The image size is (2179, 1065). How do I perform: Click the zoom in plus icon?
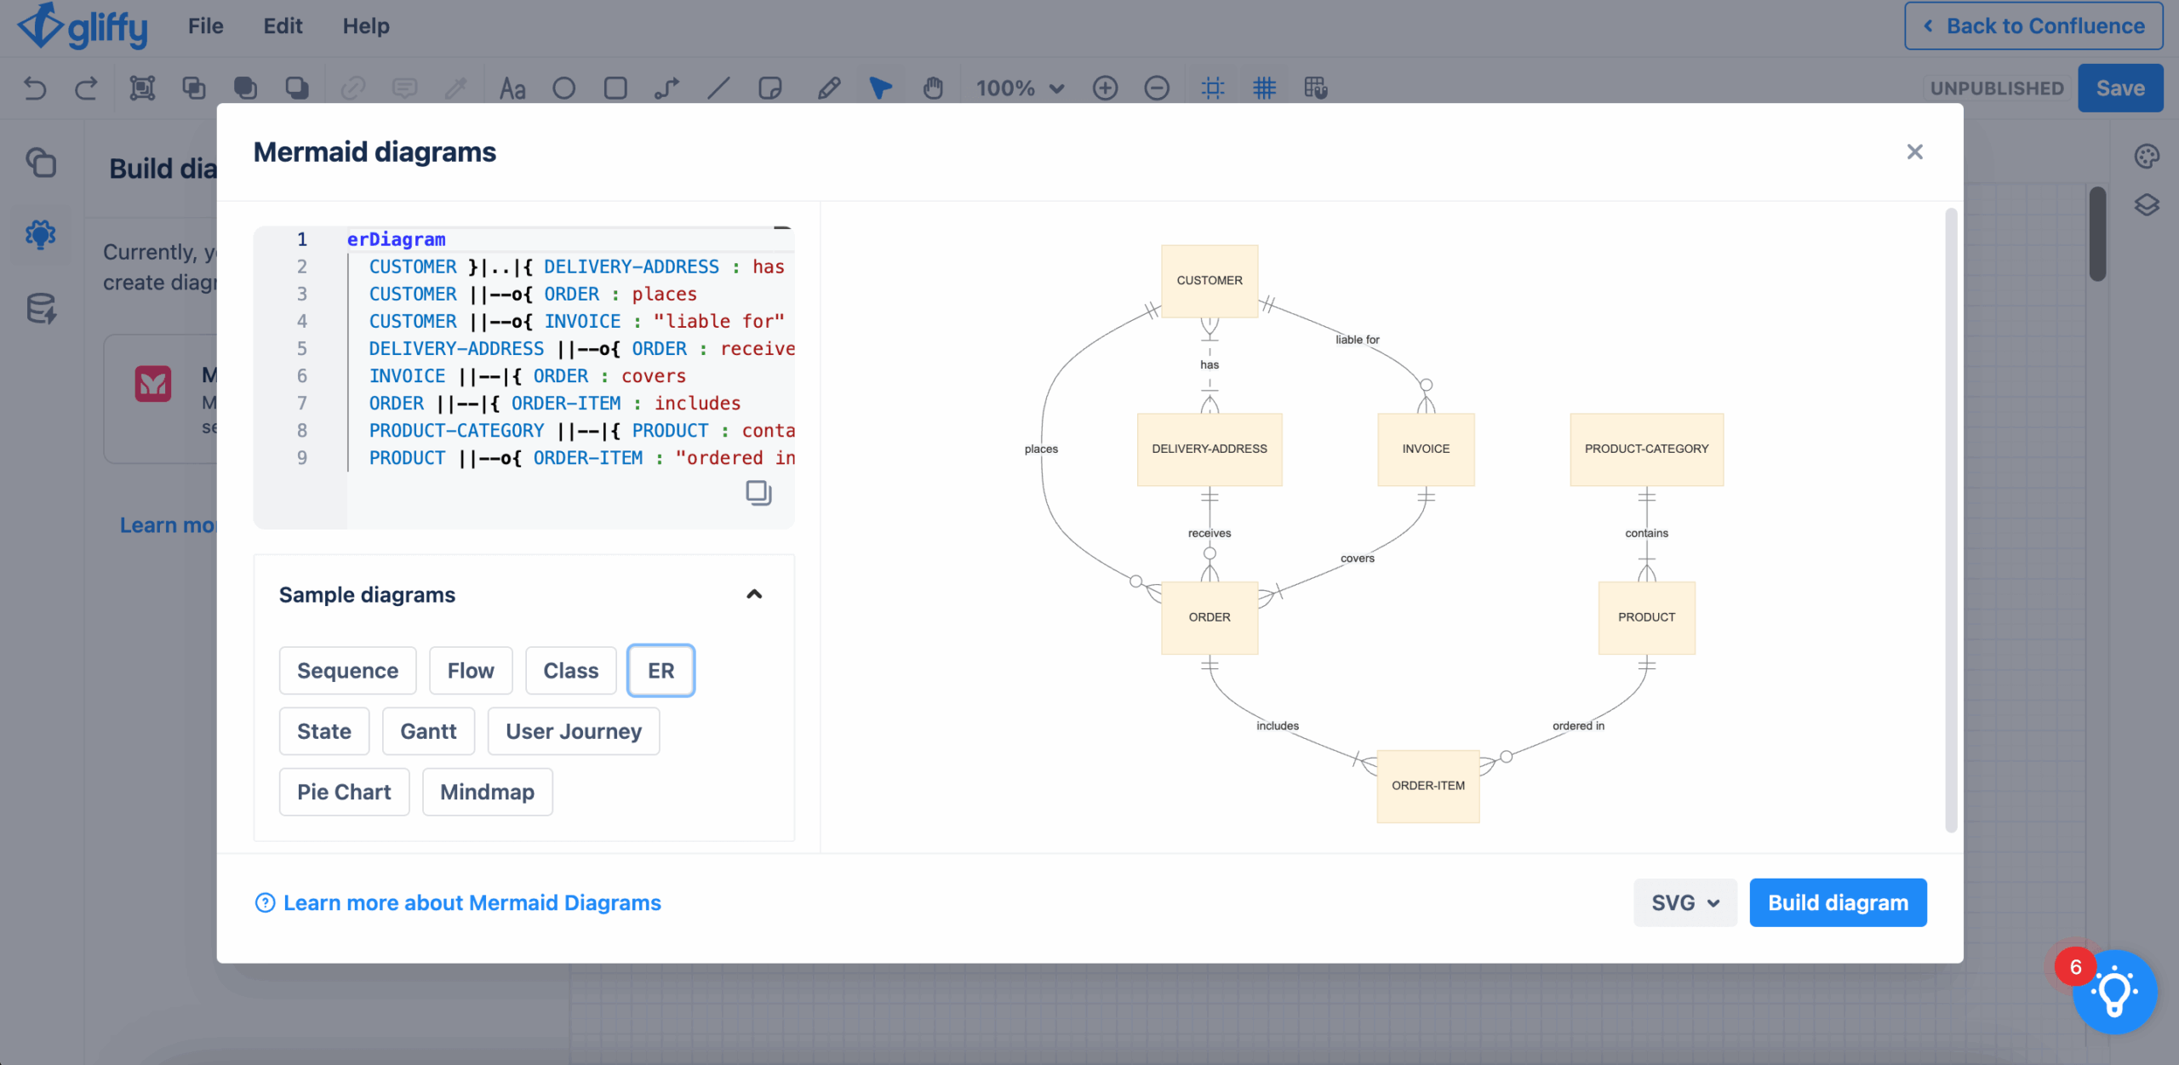tap(1105, 88)
